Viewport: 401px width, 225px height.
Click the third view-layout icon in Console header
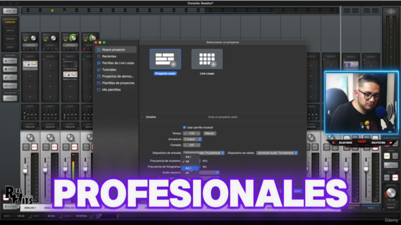[x=367, y=11]
